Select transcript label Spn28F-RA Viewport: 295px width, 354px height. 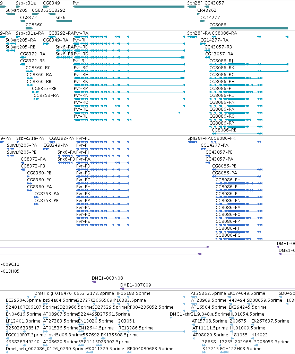(199, 33)
